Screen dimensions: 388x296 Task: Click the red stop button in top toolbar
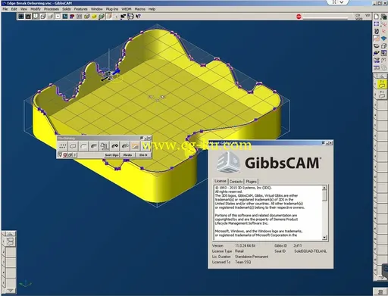(x=299, y=17)
